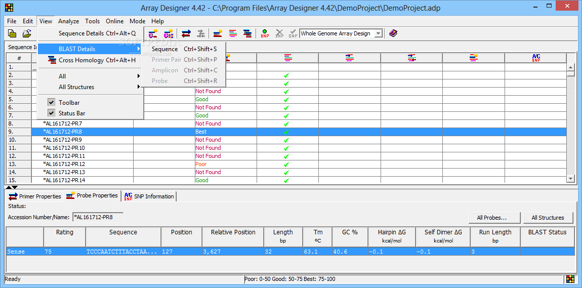Click the scrollbar down arrow in sequence table

click(571, 179)
